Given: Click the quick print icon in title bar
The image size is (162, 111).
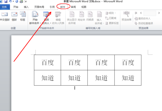Looking at the screenshot, I should coord(21,1).
